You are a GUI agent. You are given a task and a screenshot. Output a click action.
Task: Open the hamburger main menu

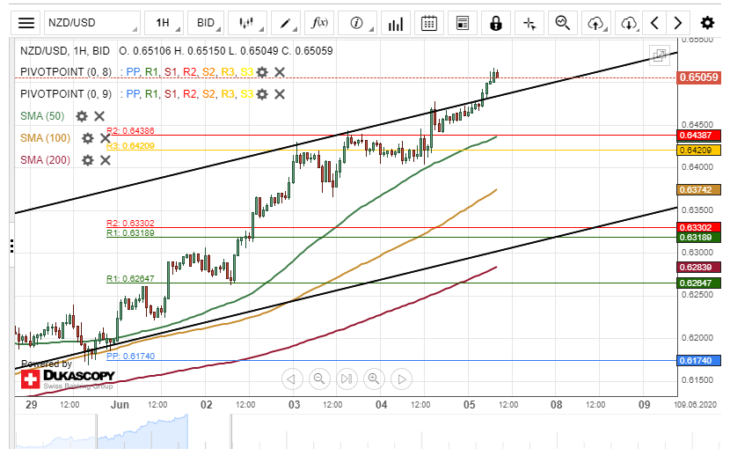(x=26, y=23)
